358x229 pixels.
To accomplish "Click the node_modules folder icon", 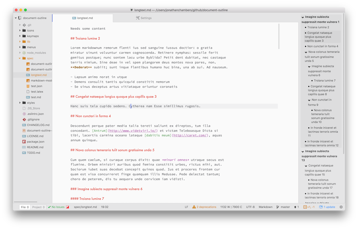I will 24,53.
